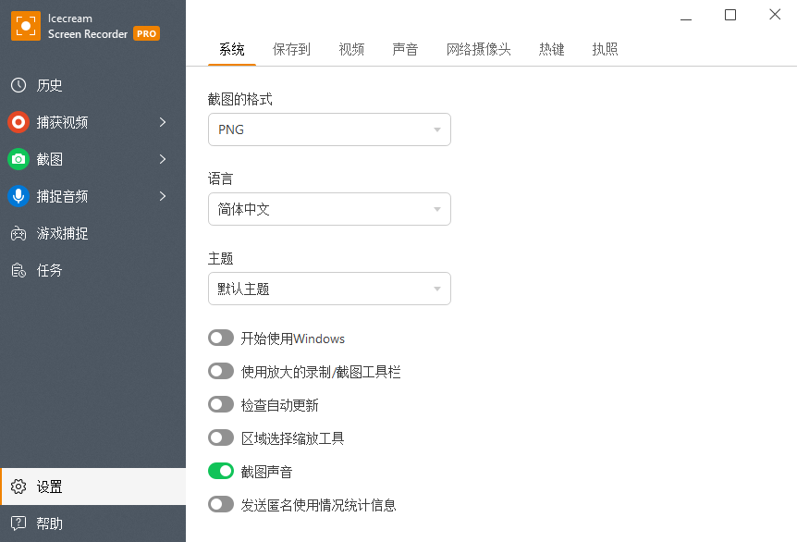Expand the 捕获视频 submenu arrow

163,122
